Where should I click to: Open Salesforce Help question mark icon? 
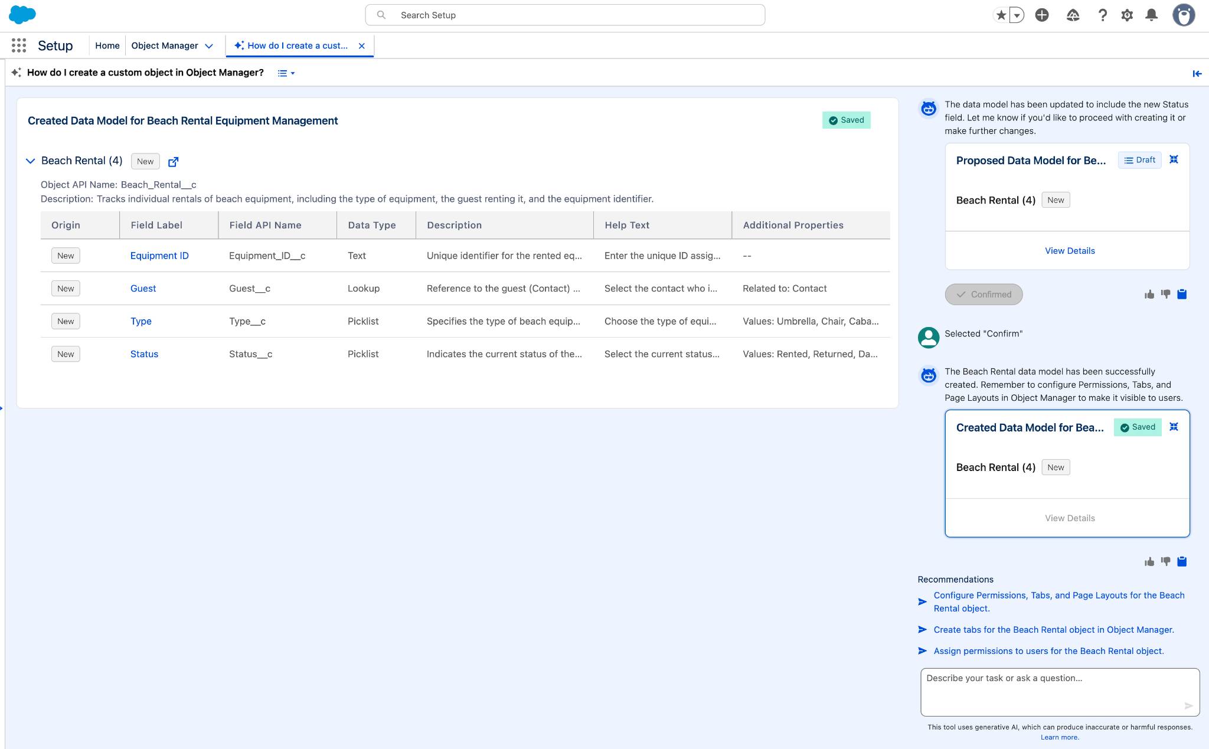click(x=1103, y=15)
